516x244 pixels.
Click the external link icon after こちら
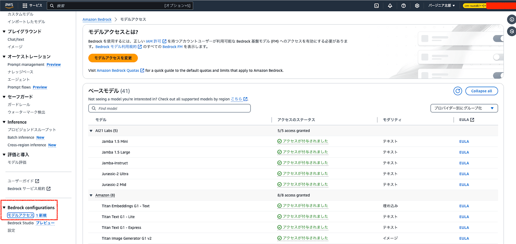click(245, 99)
